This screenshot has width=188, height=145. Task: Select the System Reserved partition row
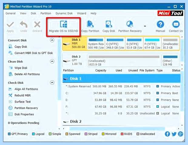pyautogui.click(x=122, y=86)
